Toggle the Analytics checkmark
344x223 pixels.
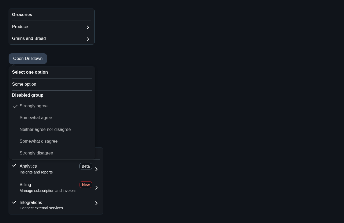14,165
